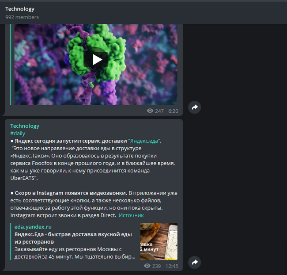287x275 pixels.
Task: Click headline 'Яндекс сегодня запустил сервис доставки'
Action: [71, 141]
